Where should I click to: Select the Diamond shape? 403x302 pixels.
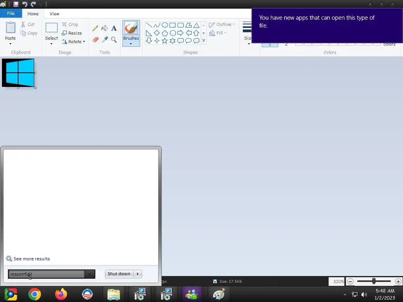(157, 33)
